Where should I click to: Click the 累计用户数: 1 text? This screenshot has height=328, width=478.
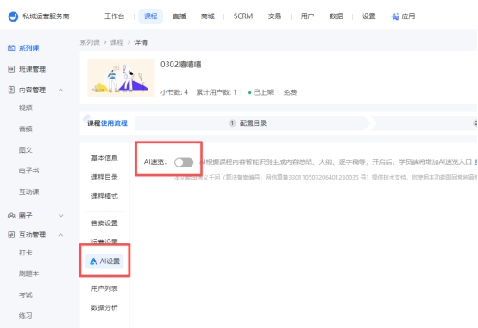point(217,92)
